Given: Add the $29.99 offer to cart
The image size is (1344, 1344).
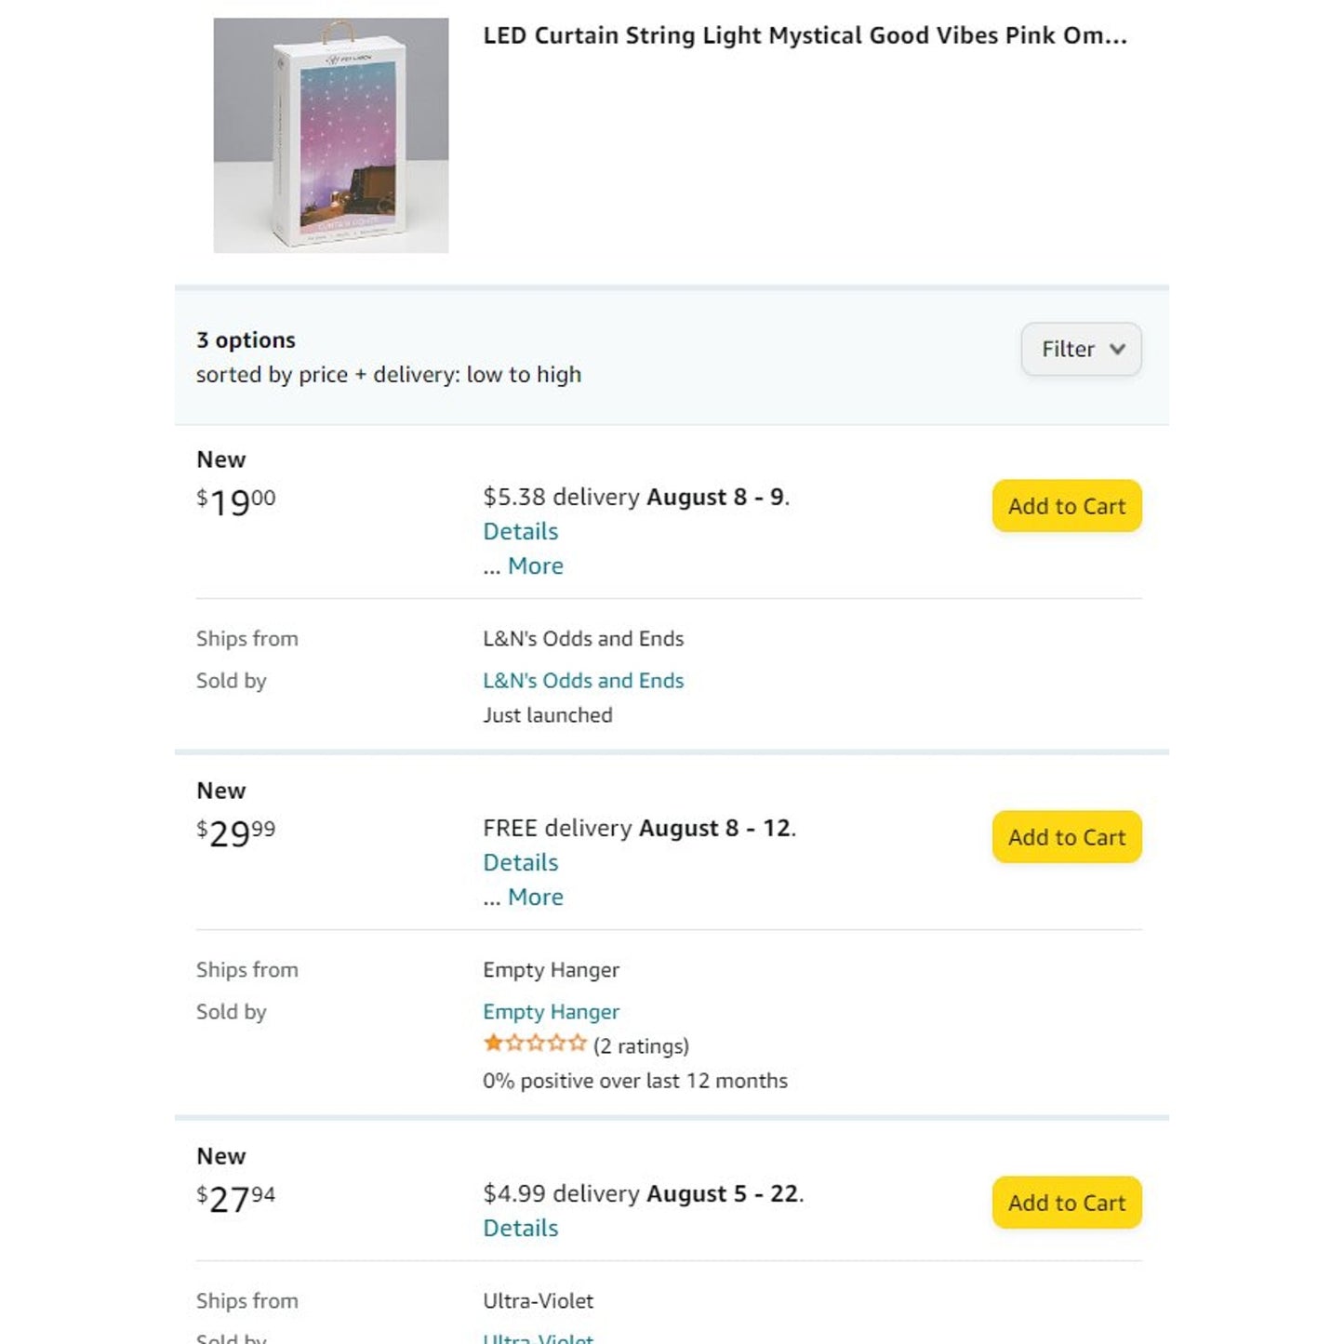Looking at the screenshot, I should [1066, 837].
